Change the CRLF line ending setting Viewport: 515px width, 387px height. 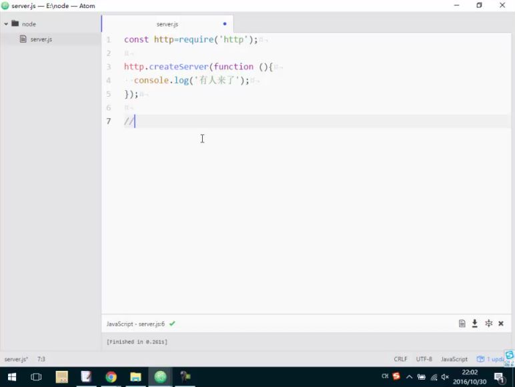pos(400,359)
